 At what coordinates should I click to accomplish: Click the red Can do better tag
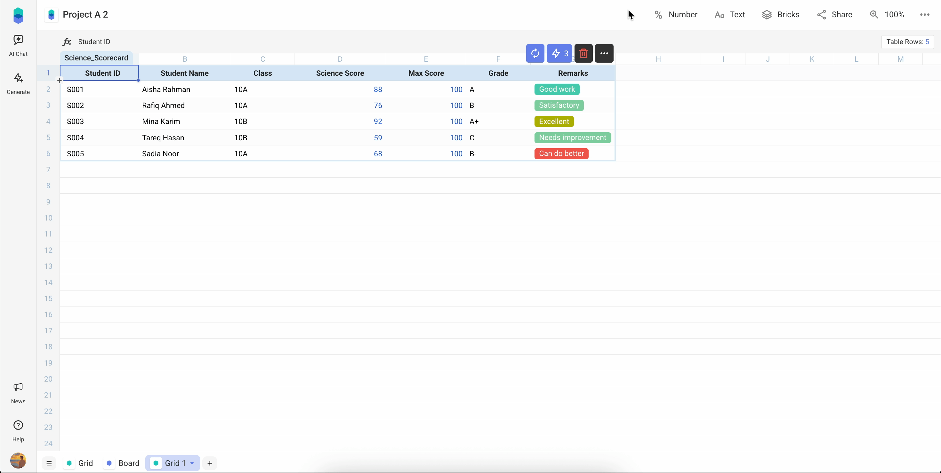[x=561, y=153]
